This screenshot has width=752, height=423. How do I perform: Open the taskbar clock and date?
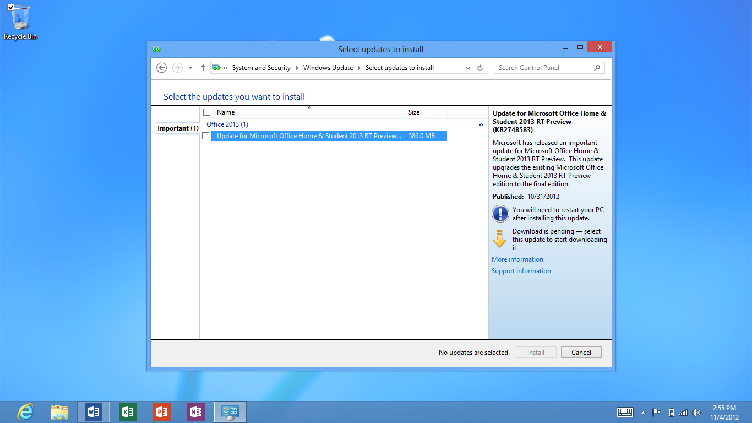pyautogui.click(x=724, y=413)
